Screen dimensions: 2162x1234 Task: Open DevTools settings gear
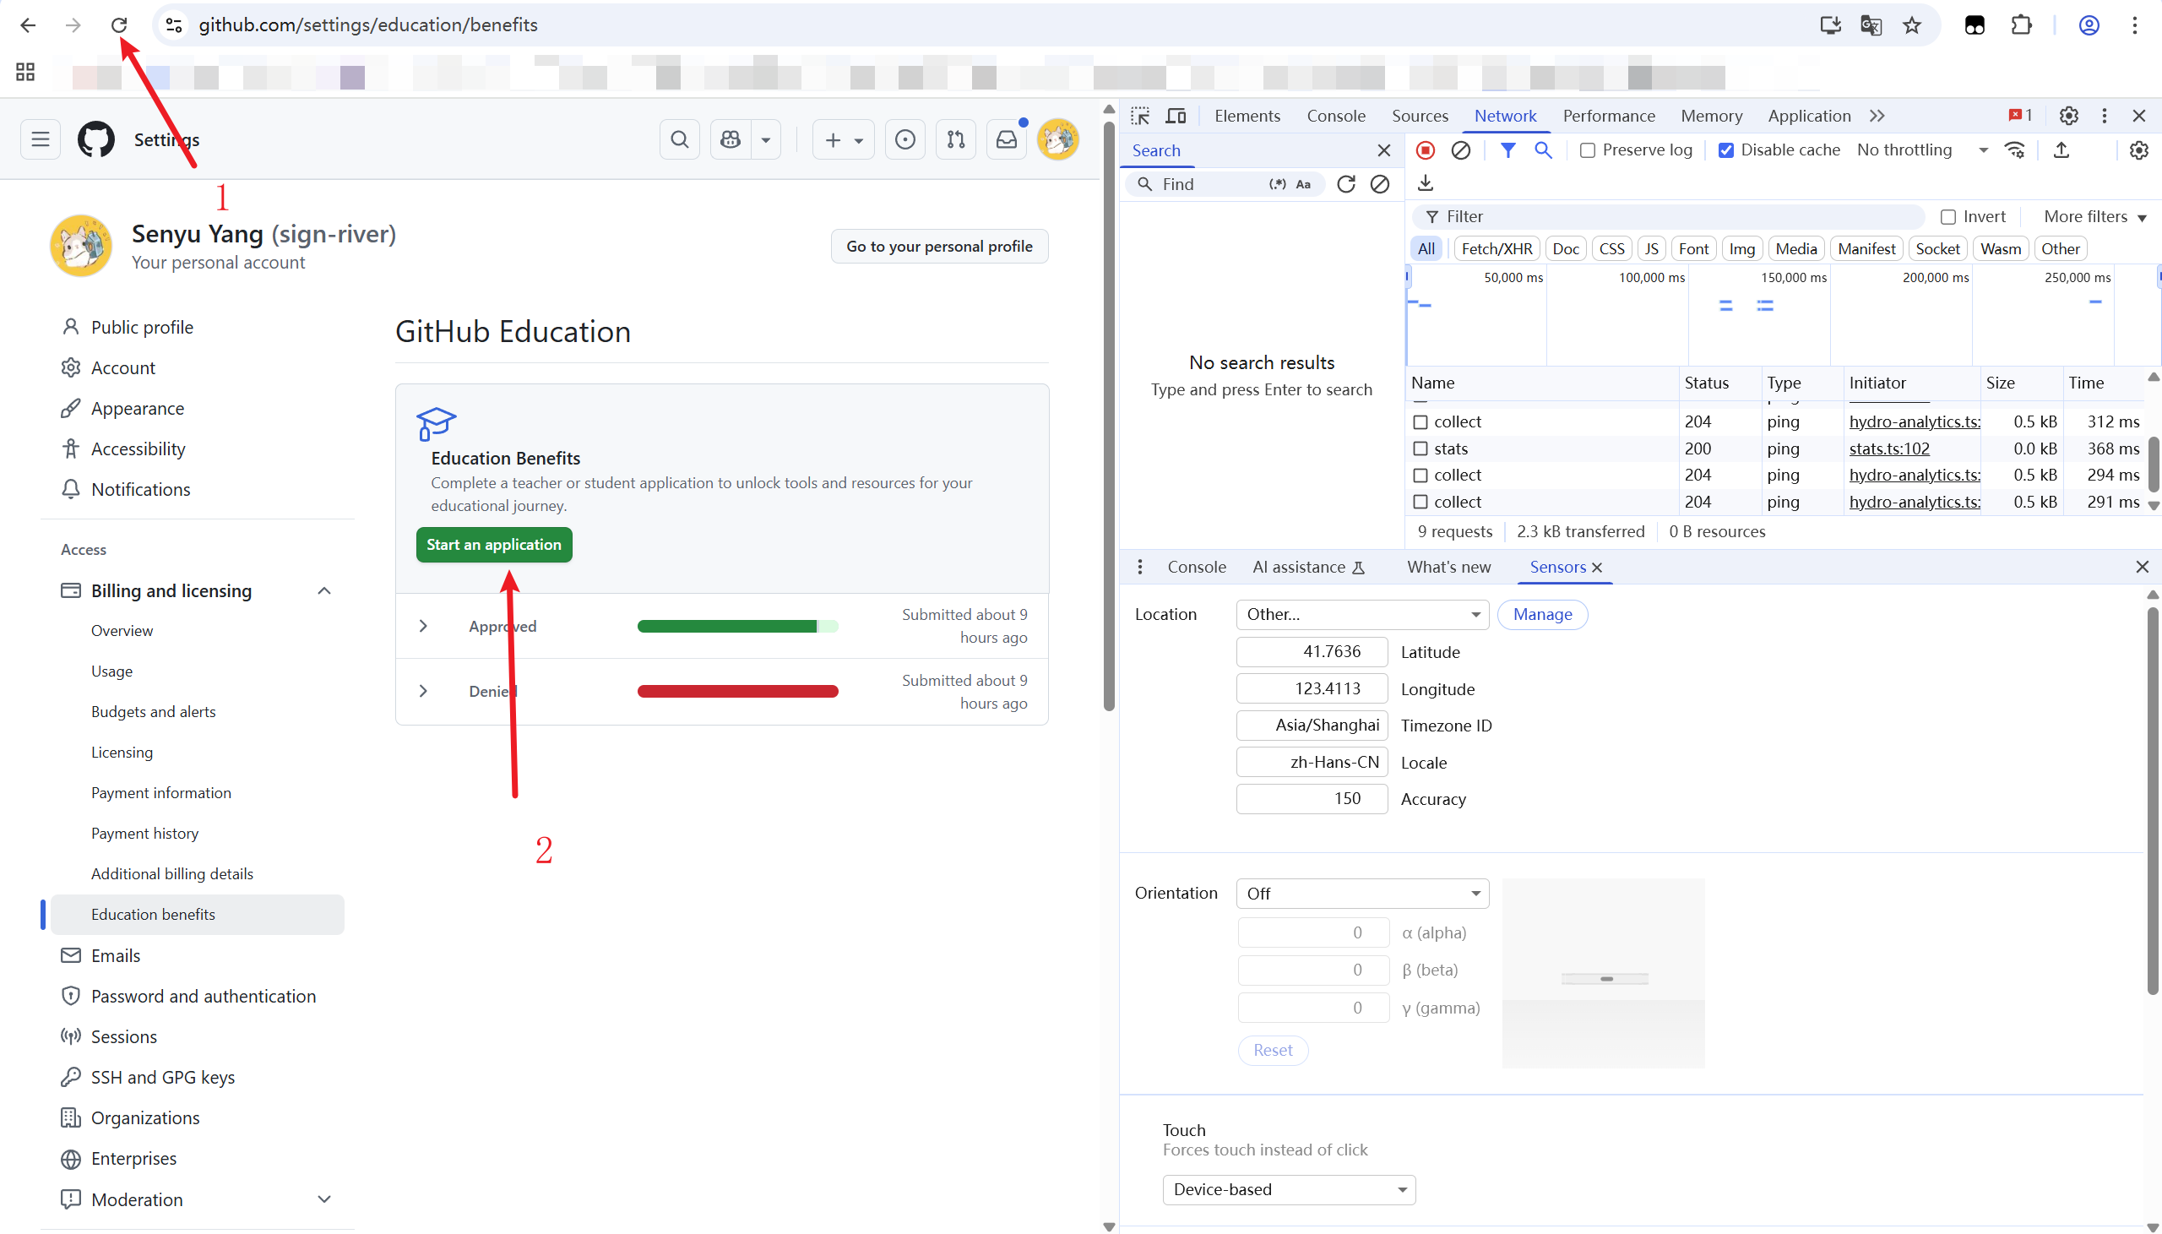(2069, 116)
